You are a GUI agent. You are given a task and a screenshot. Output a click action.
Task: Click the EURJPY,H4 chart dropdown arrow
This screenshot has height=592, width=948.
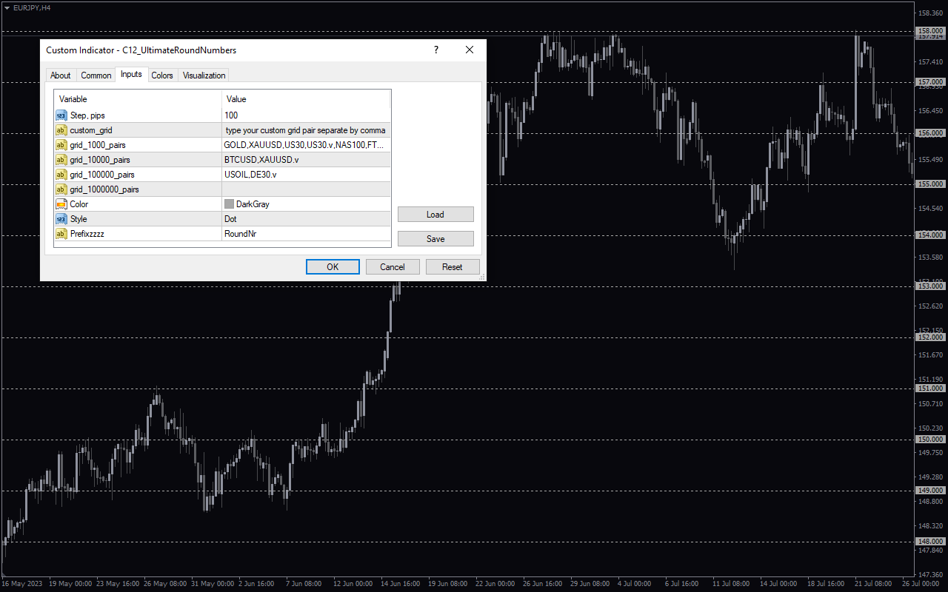[x=7, y=7]
